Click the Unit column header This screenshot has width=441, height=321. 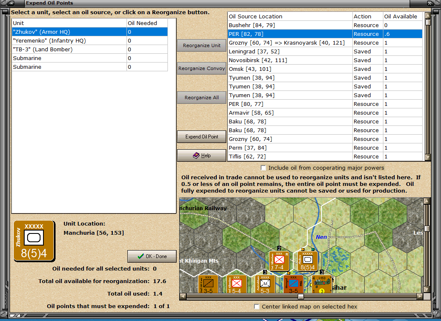[x=69, y=23]
